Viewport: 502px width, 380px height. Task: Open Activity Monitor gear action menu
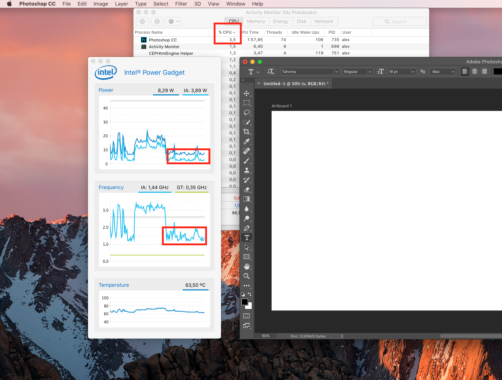click(x=173, y=21)
